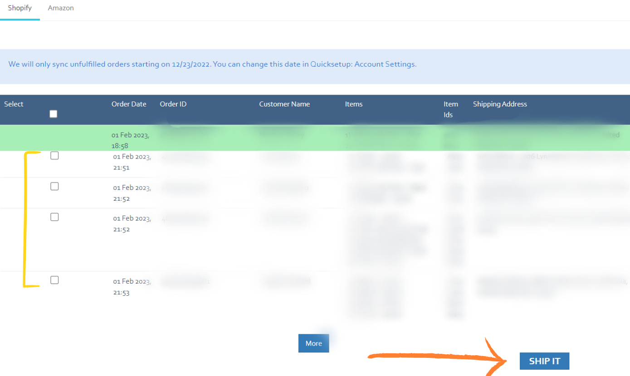Check the select-all checkbox in the table header

coord(53,114)
